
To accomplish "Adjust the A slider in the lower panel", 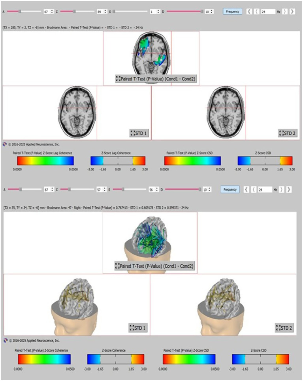I will (24, 190).
